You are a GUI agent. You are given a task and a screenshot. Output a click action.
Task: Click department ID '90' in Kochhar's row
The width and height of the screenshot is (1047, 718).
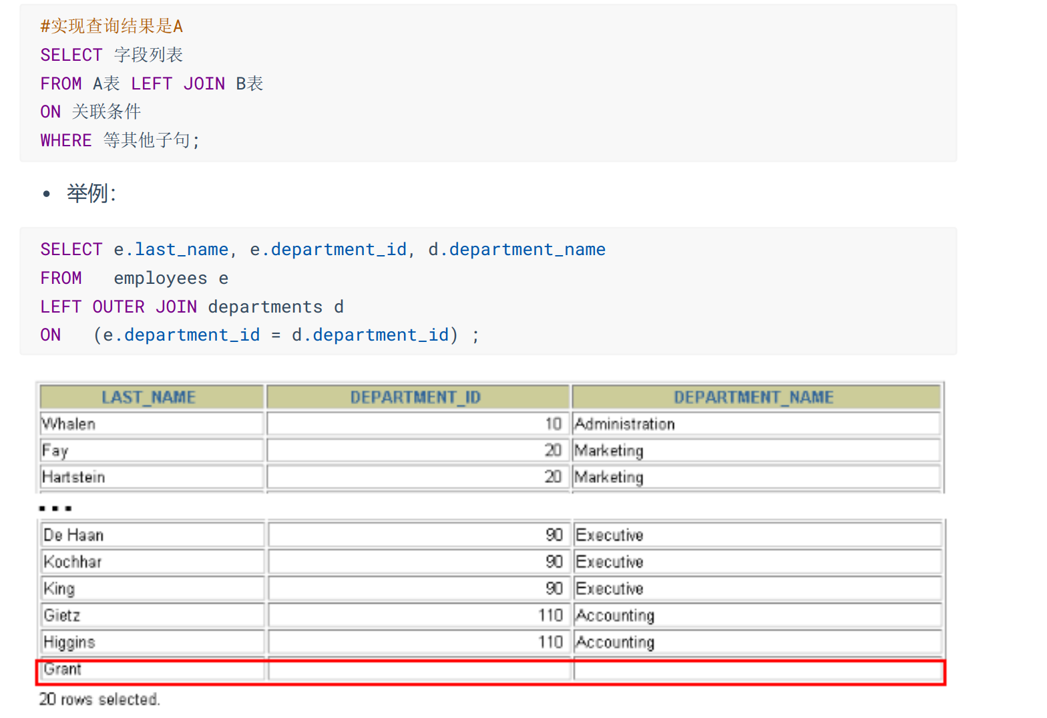click(x=554, y=562)
